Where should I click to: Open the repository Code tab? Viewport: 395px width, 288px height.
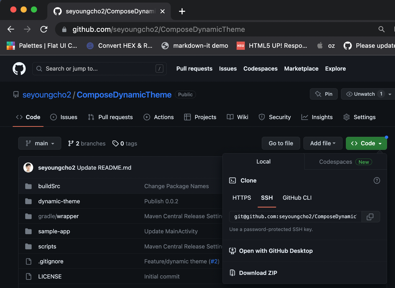pyautogui.click(x=28, y=117)
